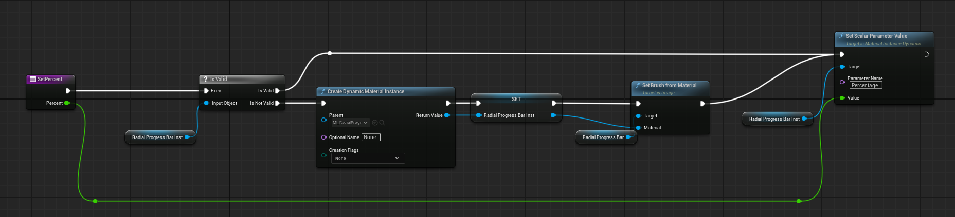Select Create Dynamic Material Instance node title
The width and height of the screenshot is (955, 217).
point(366,91)
